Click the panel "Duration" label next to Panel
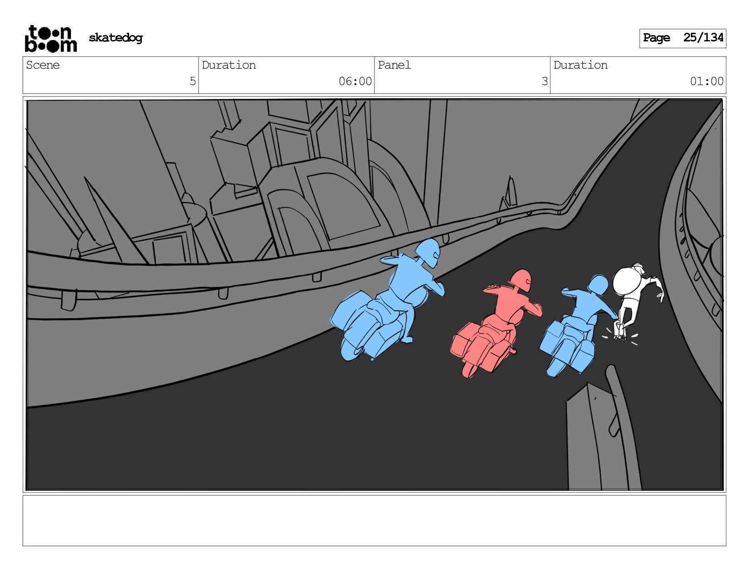The image size is (750, 580). (x=580, y=65)
